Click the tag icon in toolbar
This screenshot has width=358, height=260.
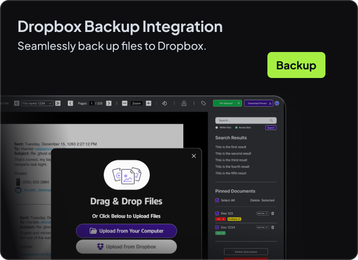tap(203, 103)
